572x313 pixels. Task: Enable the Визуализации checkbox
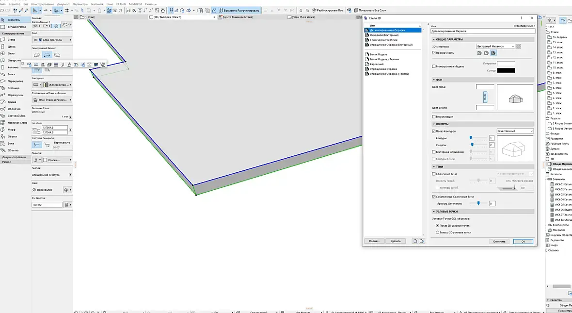pos(434,116)
